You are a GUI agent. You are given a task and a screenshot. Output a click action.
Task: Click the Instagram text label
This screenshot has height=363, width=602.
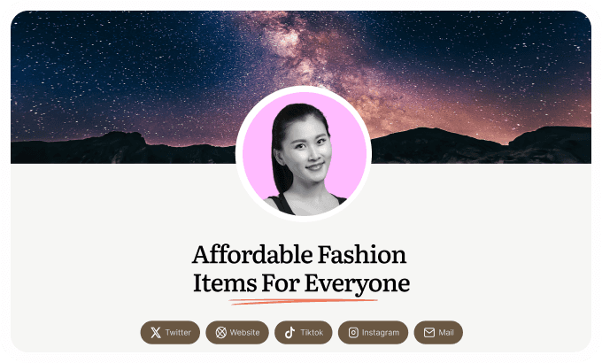pos(381,333)
